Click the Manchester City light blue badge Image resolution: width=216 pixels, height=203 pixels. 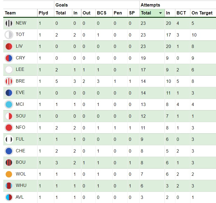9,104
